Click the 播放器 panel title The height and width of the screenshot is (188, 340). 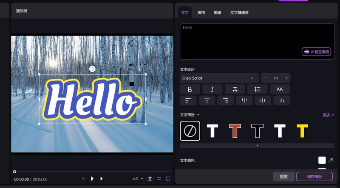[22, 11]
